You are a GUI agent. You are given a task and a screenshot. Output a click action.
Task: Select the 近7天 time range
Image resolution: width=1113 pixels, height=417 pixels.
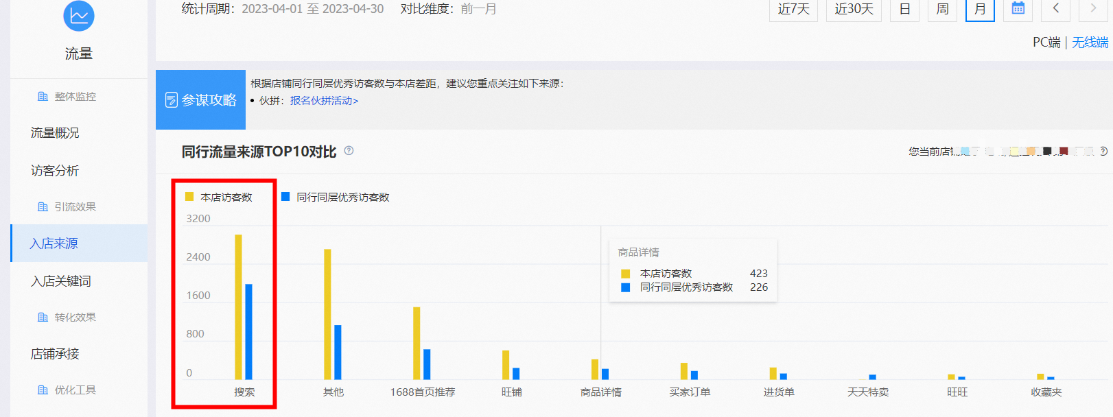[x=793, y=9]
